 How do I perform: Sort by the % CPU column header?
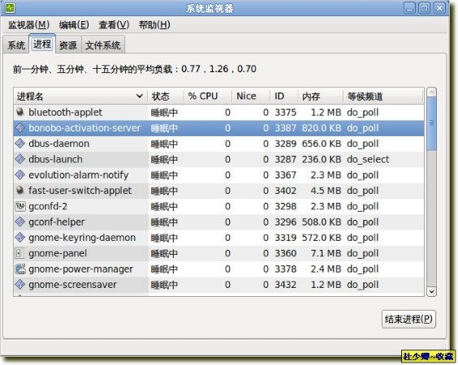[208, 96]
